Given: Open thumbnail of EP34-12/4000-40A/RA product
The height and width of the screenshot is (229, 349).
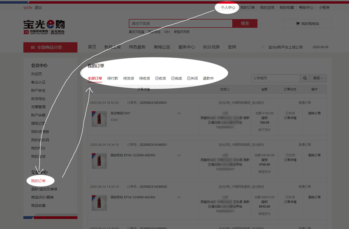Looking at the screenshot, I should pyautogui.click(x=99, y=203).
